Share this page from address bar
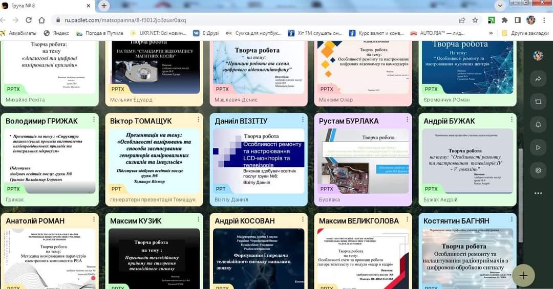 click(462, 20)
